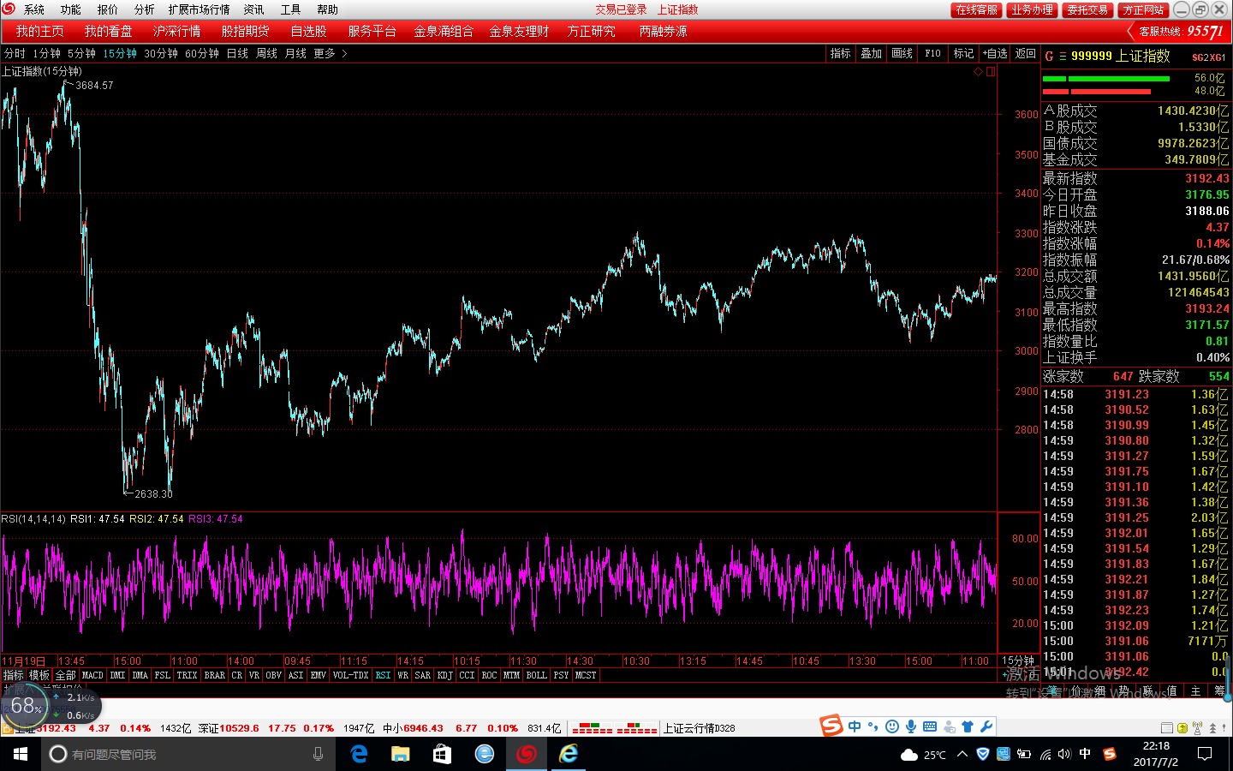Click 方正网站 button
Screen dimensions: 1233x771
pos(1143,9)
